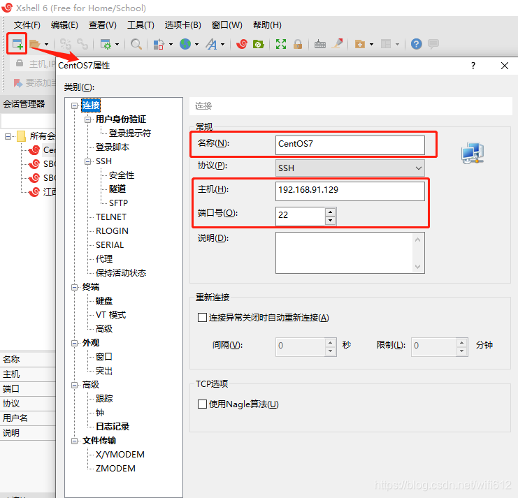Screen dimensions: 518x498
Task: Open the 编辑(E) menu
Action: tap(64, 25)
